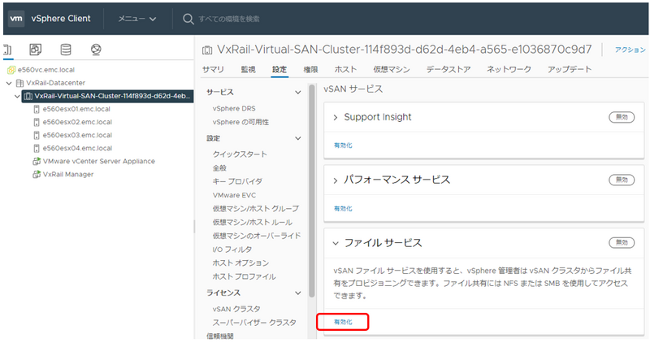Open ホスト プロファイル settings
The height and width of the screenshot is (343, 650).
pos(244,276)
